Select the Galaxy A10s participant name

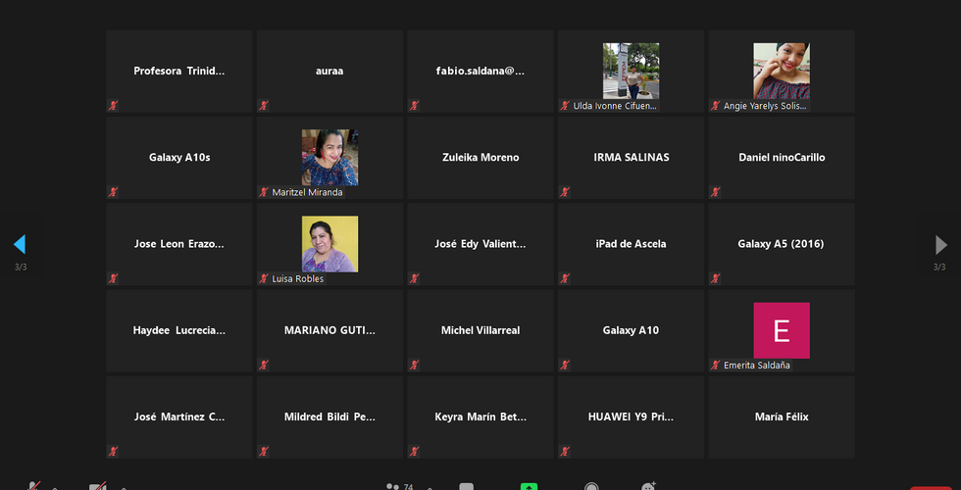click(x=178, y=158)
